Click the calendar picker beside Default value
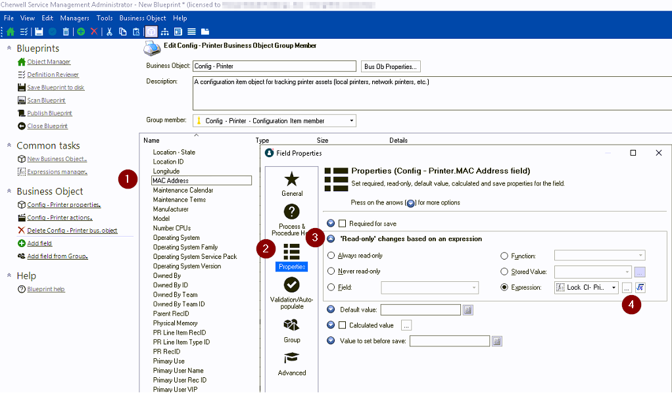This screenshot has height=393, width=672. tap(468, 310)
